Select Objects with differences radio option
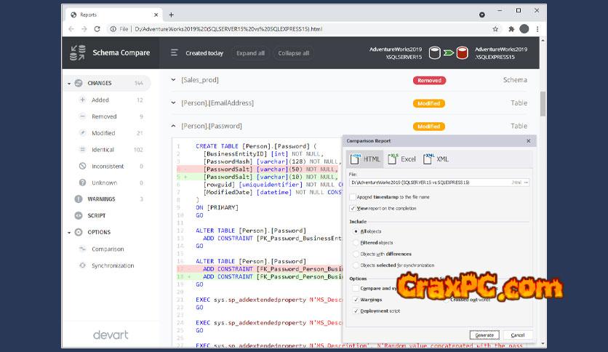608x352 pixels. (355, 255)
